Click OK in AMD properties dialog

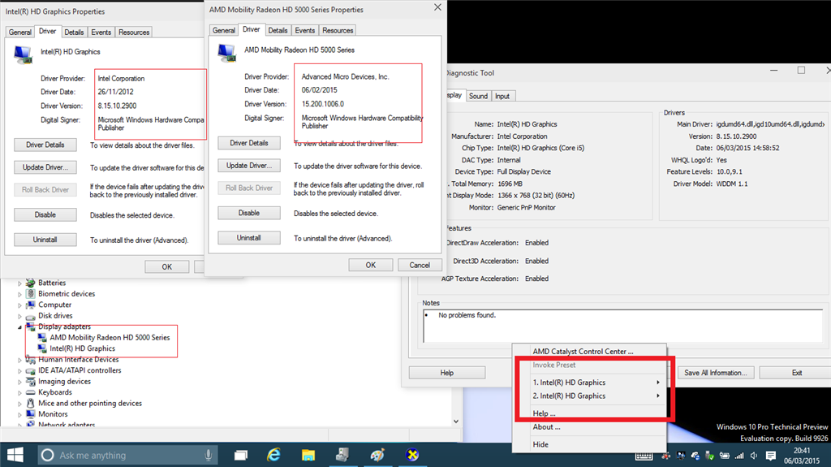click(370, 265)
